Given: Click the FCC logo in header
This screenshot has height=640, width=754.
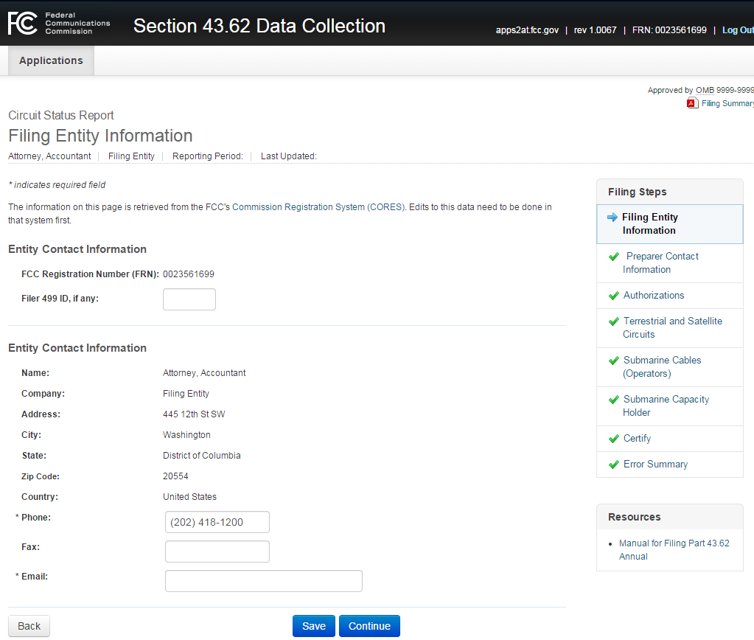Looking at the screenshot, I should click(59, 23).
